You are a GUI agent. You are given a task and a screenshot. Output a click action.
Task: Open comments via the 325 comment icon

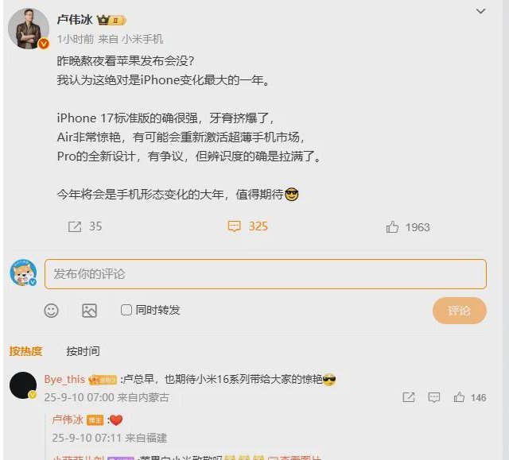click(x=234, y=226)
